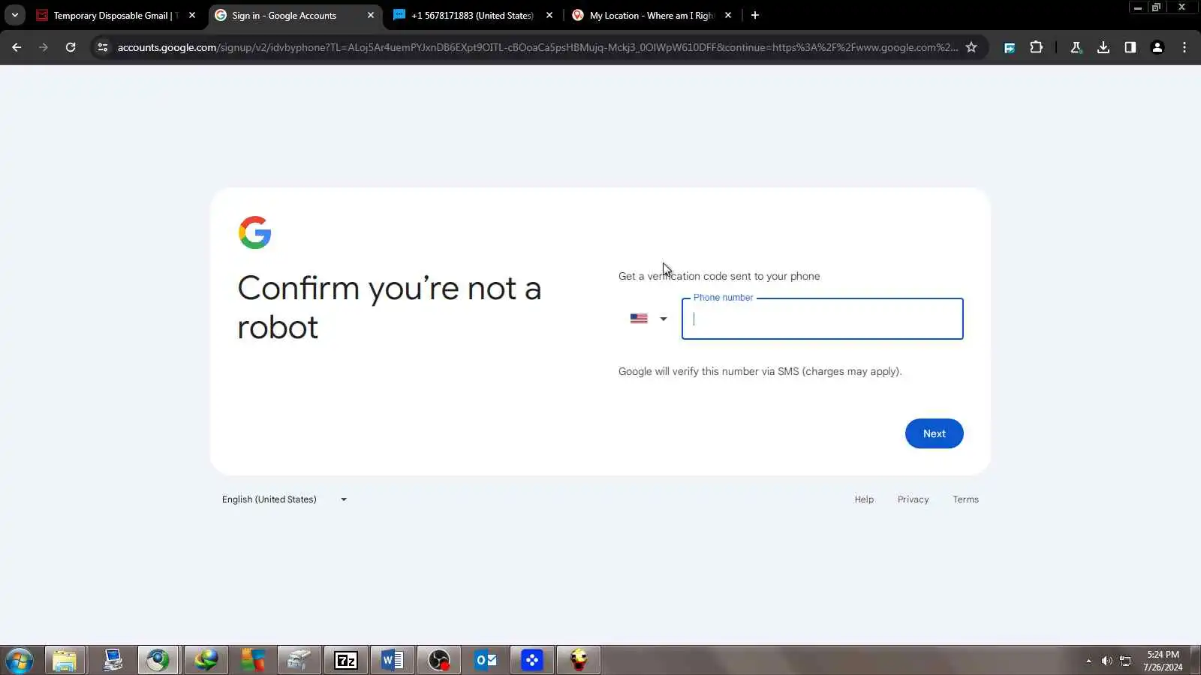Open the Privacy link
Screen dimensions: 1201x675
pyautogui.click(x=913, y=499)
